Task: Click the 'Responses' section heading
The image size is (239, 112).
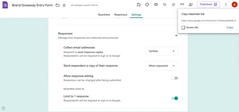Action: tap(65, 34)
